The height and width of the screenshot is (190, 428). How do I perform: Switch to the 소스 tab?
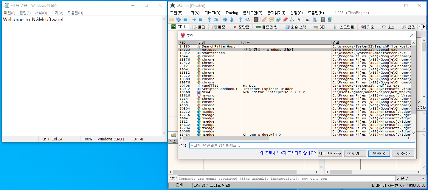(388, 27)
